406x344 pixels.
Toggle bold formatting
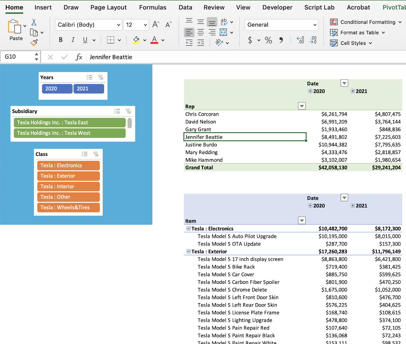point(61,40)
